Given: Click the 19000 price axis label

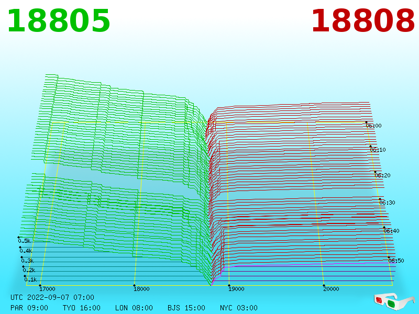Looking at the screenshot, I should coord(237,289).
